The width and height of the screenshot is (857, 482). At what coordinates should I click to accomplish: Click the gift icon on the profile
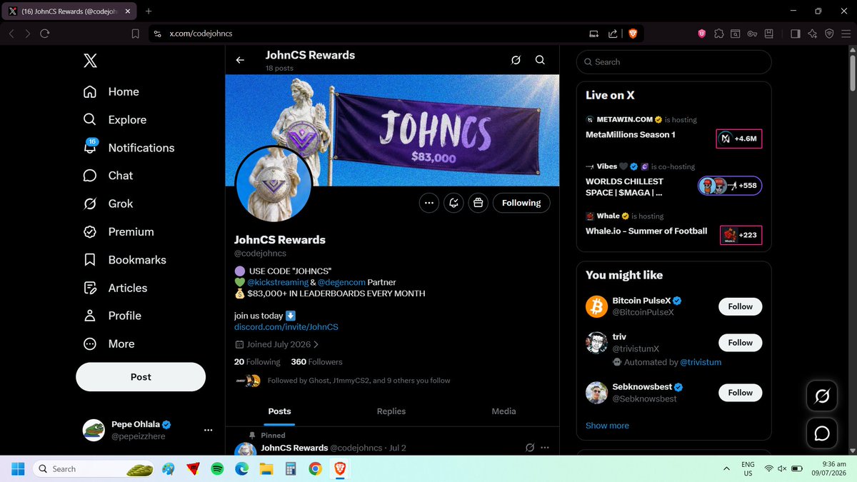click(478, 203)
